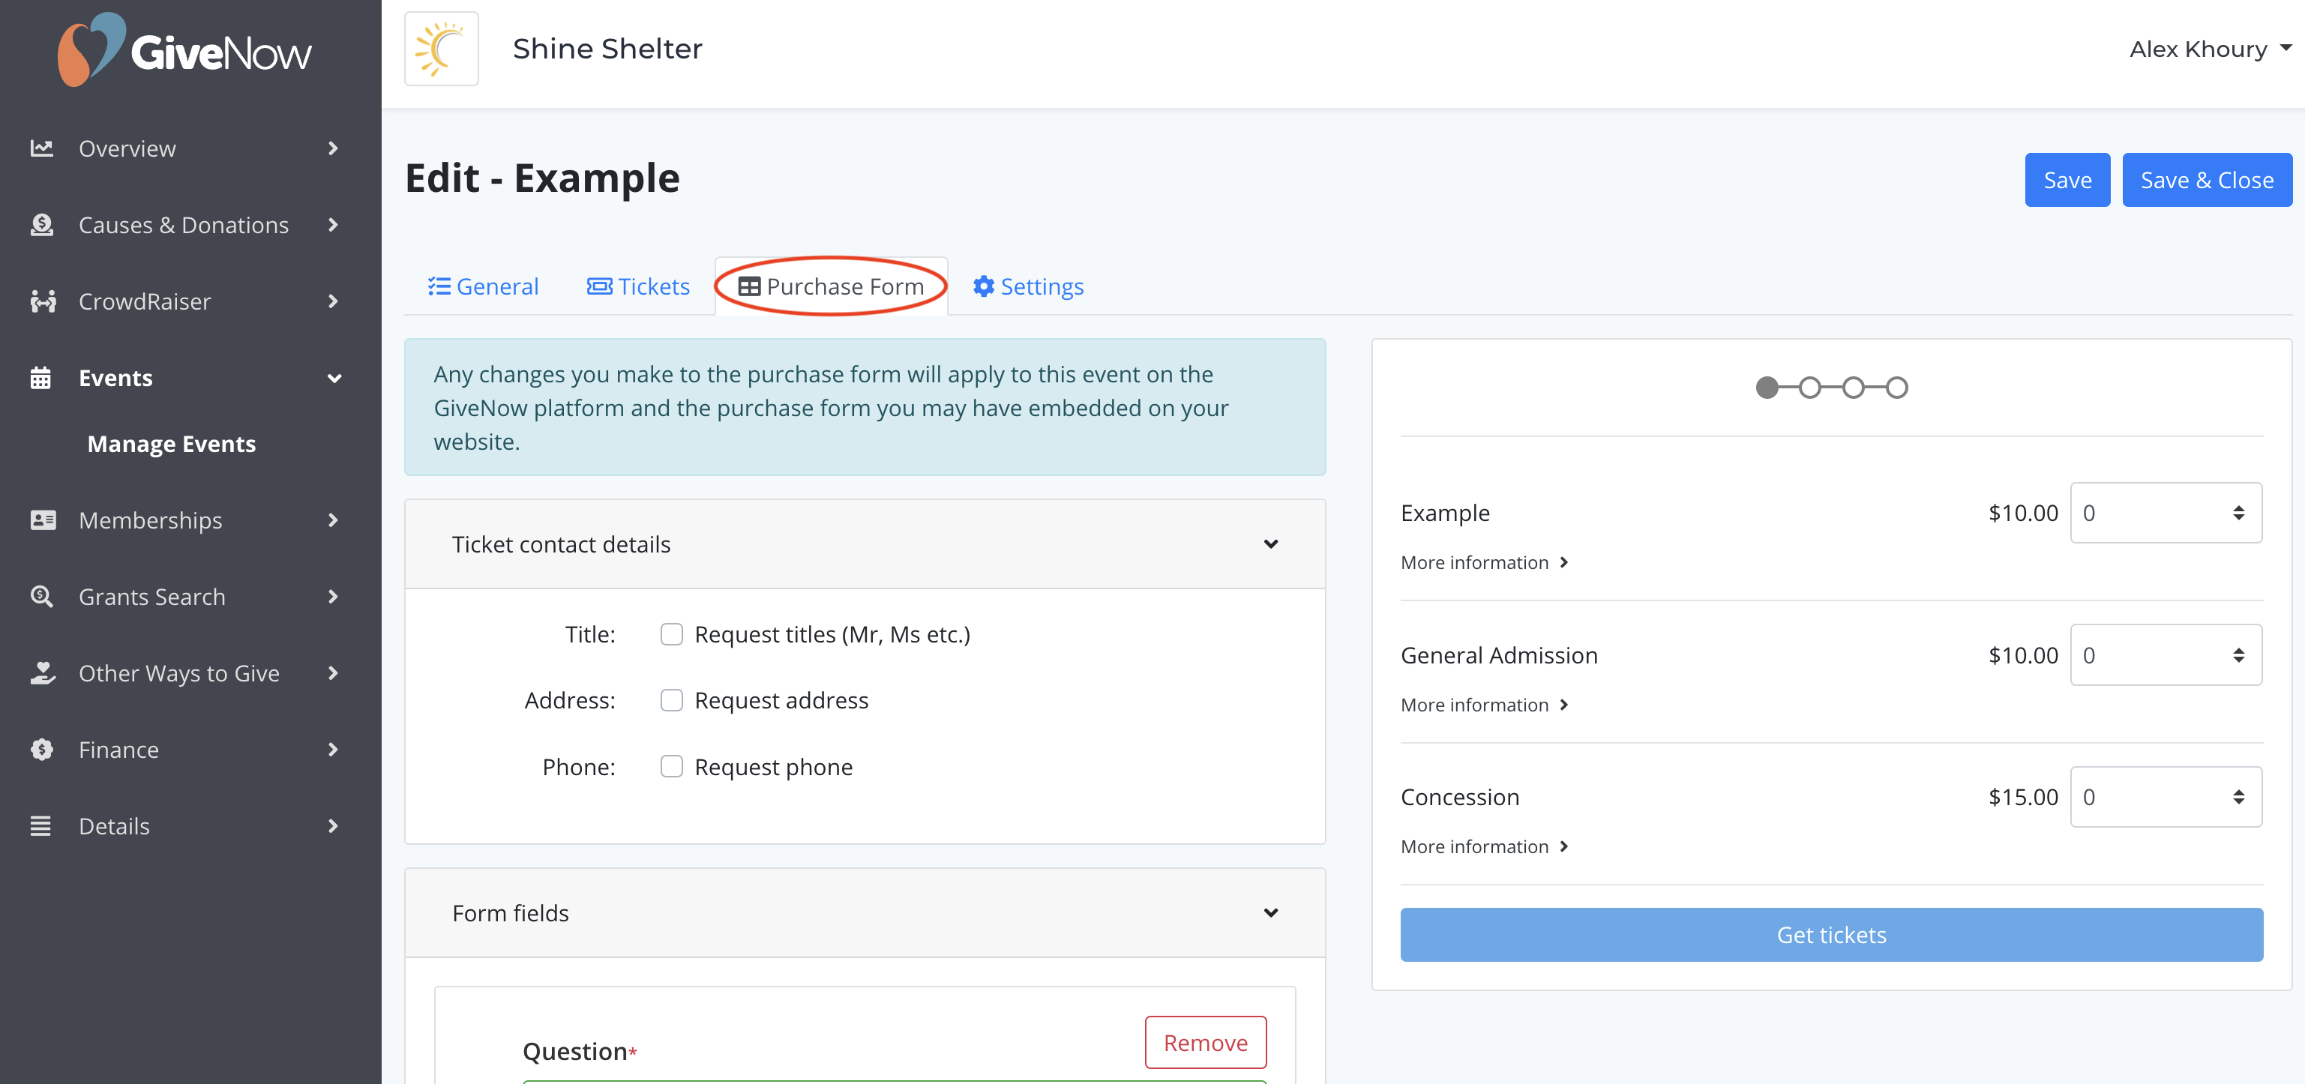Click the Grants Search magnifier icon
The width and height of the screenshot is (2305, 1084).
41,597
